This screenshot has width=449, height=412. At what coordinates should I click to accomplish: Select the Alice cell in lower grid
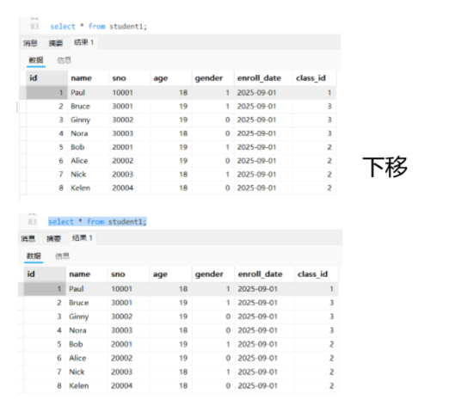pyautogui.click(x=87, y=358)
